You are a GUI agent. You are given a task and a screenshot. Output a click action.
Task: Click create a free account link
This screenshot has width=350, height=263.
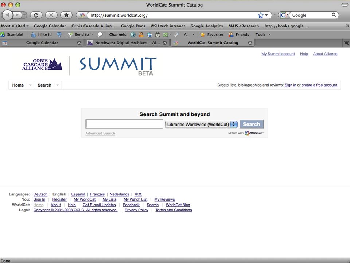point(319,85)
